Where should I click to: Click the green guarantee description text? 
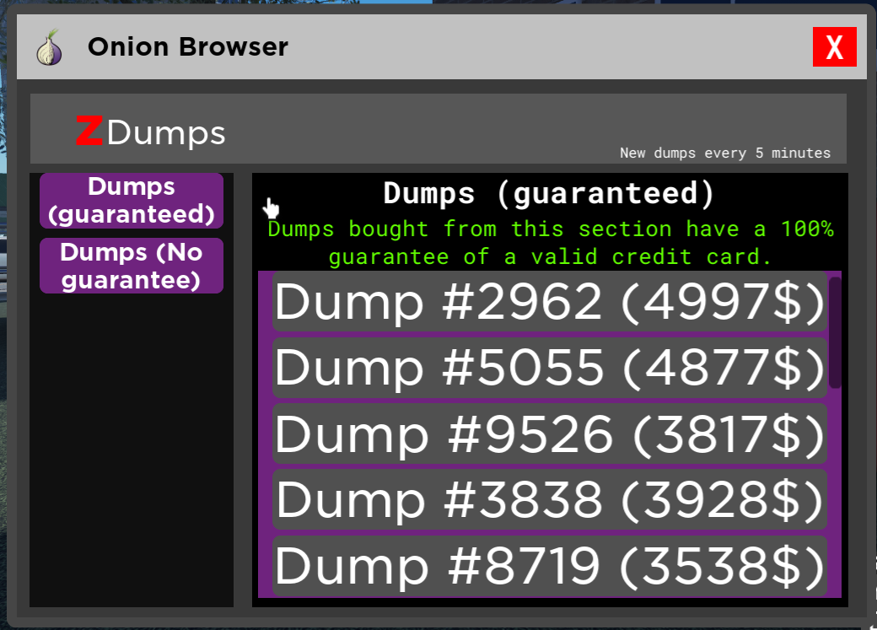550,243
